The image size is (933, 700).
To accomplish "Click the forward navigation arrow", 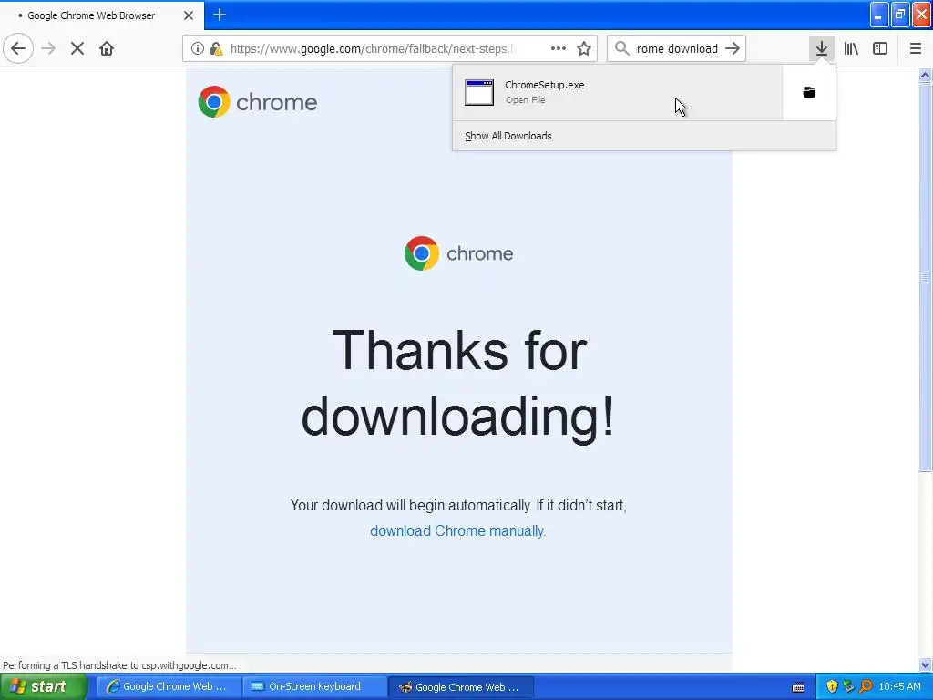I will 48,48.
